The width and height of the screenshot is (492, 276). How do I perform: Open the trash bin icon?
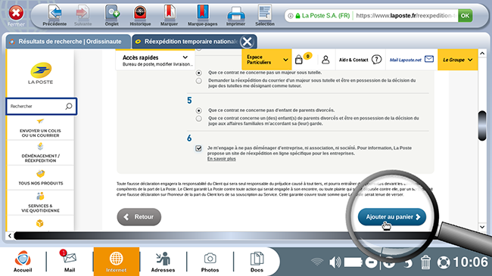(425, 262)
